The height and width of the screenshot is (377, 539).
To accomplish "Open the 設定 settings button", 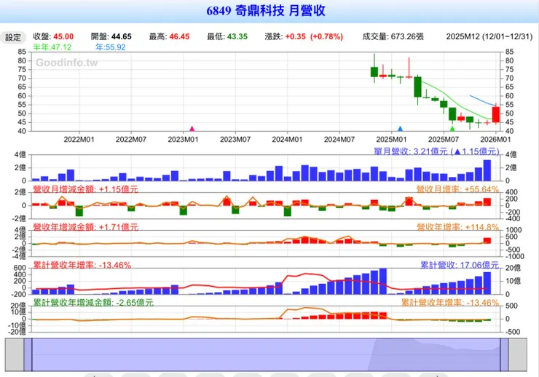I will coord(13,37).
